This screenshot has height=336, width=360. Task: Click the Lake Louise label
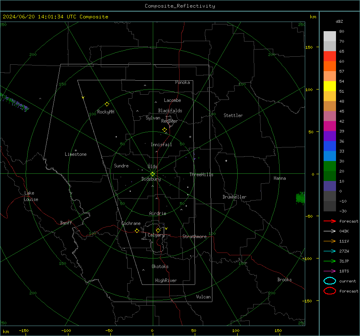pyautogui.click(x=31, y=196)
